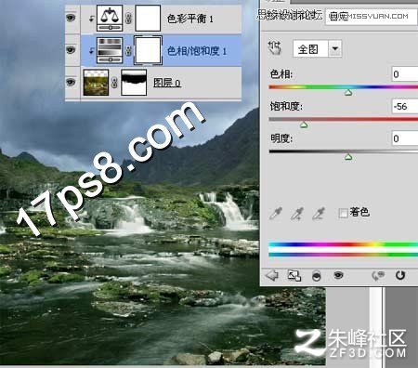The image size is (418, 368).
Task: Click the 饱和度 slider handle
Action: [x=304, y=125]
